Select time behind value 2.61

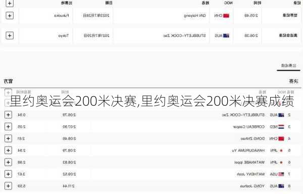pyautogui.click(x=21, y=138)
